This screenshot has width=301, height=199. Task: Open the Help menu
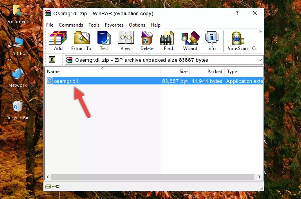point(155,25)
